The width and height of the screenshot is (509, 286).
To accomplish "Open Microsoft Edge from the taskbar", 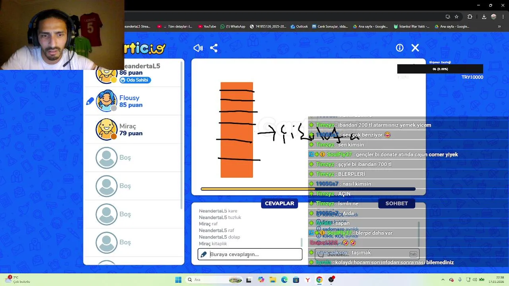I will pyautogui.click(x=284, y=280).
